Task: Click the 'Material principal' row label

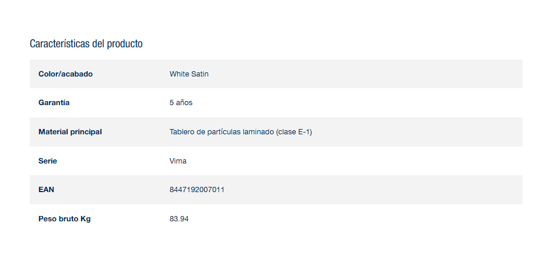Action: click(x=70, y=132)
